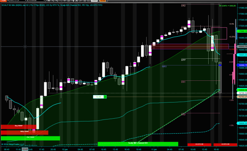This screenshot has height=151, width=247.
Task: Click the red CLOSE label
Action: click(233, 49)
